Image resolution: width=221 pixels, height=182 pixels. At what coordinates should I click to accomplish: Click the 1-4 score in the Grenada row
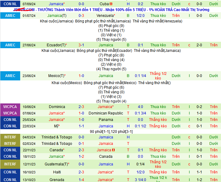click(81, 180)
